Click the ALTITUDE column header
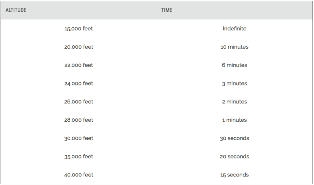The image size is (314, 185). 16,10
